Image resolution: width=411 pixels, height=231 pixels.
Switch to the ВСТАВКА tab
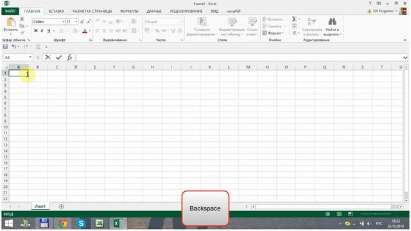(x=56, y=12)
